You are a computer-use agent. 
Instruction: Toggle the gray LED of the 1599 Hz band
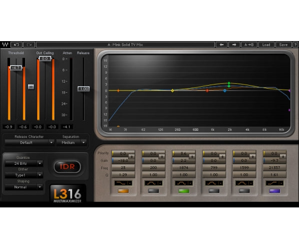(x=244, y=190)
